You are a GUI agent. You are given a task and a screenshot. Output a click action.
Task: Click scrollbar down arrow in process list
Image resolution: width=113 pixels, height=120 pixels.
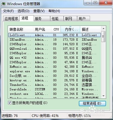103,96
